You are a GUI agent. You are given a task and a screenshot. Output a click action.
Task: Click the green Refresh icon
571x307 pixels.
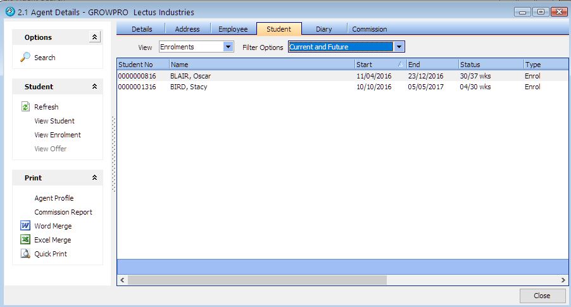(x=26, y=107)
